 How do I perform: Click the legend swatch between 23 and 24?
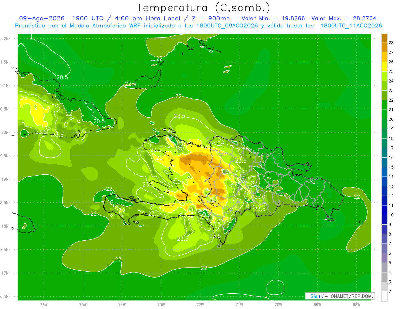(x=384, y=86)
